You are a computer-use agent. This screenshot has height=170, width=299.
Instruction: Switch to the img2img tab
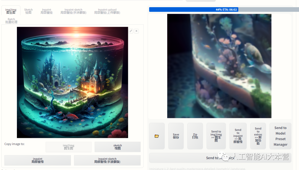[11, 11]
